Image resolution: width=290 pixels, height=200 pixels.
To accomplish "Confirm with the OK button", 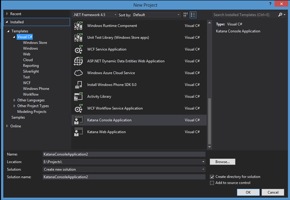I will coord(248,192).
